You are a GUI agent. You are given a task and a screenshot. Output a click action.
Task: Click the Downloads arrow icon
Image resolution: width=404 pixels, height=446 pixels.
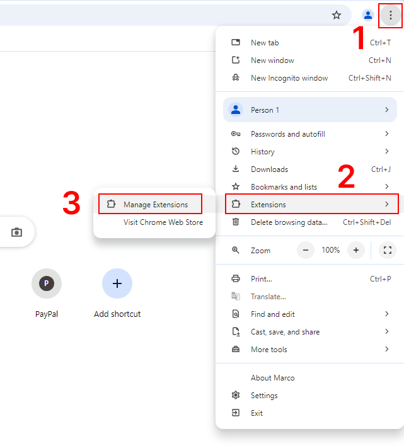click(x=236, y=169)
